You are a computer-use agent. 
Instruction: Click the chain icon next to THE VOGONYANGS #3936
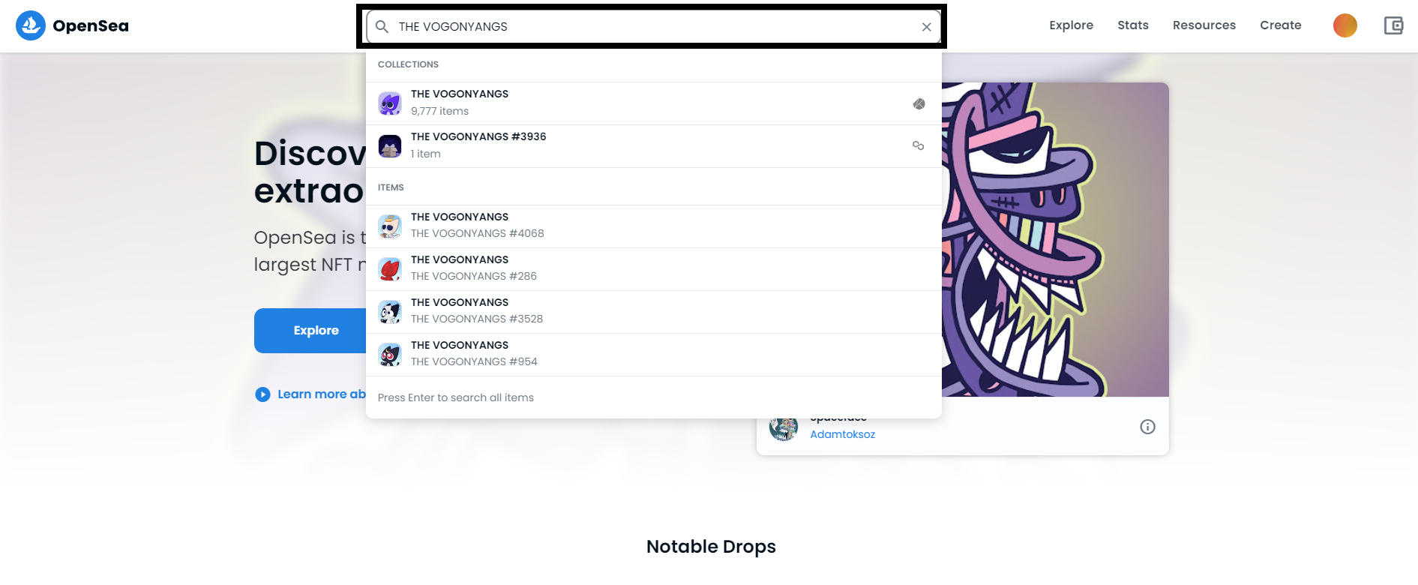[x=918, y=145]
